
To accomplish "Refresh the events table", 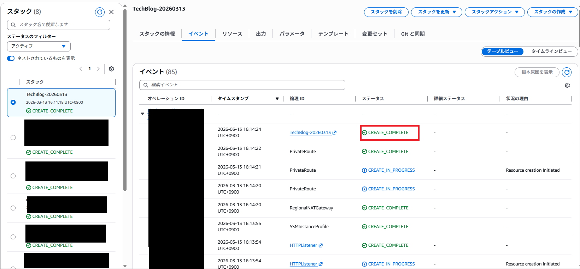I will point(567,72).
